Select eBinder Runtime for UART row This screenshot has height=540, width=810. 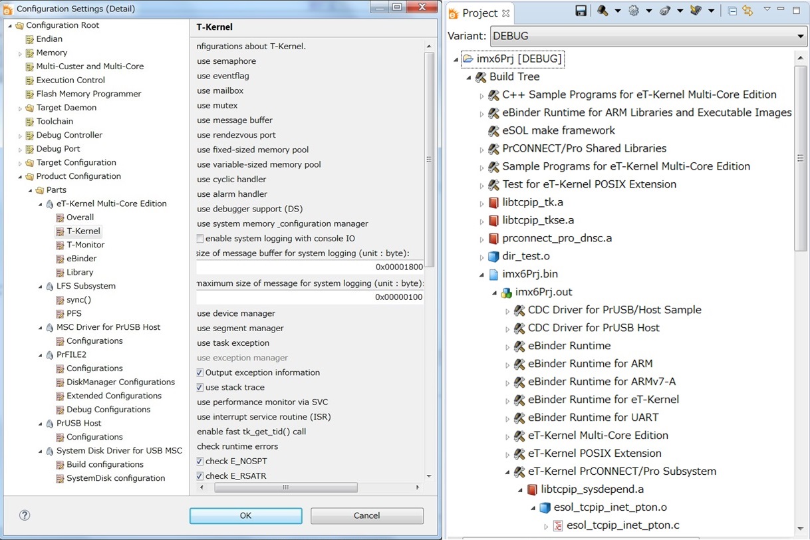pos(593,418)
